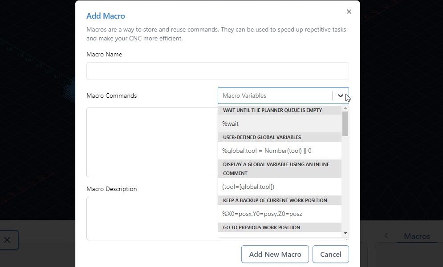Click the Macro Commands text area
443x267 pixels.
tap(151, 142)
